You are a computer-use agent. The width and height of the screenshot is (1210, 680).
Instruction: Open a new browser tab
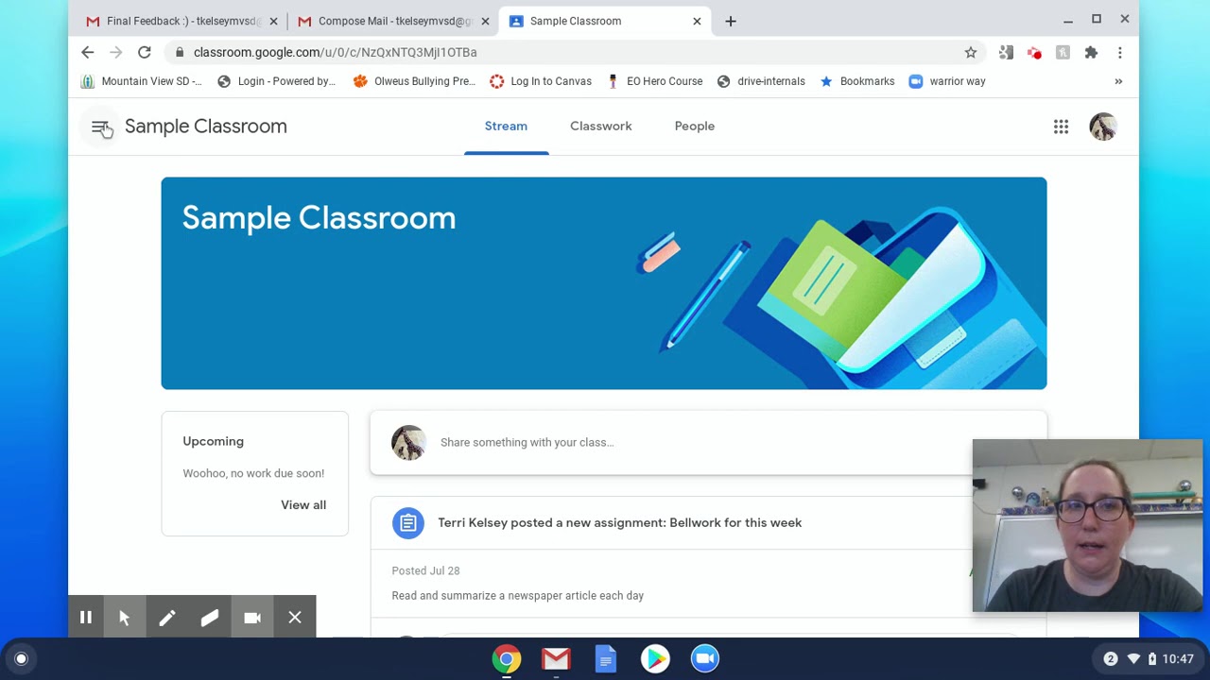[730, 21]
